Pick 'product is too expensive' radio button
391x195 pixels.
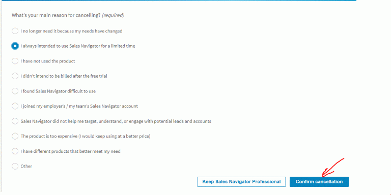[15, 136]
